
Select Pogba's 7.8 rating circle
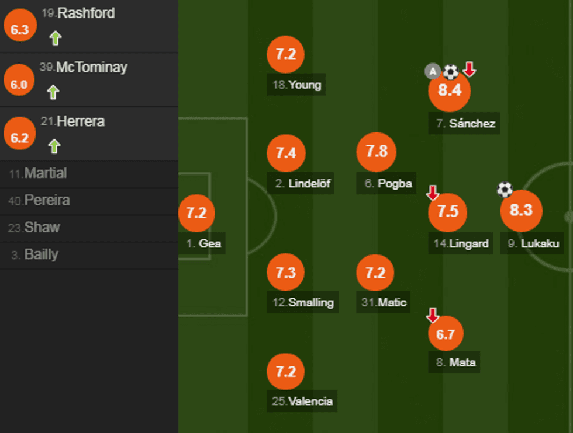point(377,152)
